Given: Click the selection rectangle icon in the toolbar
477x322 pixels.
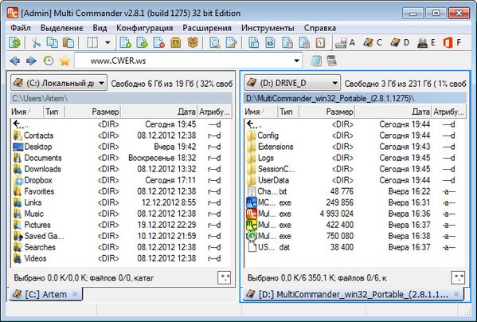Looking at the screenshot, I should tap(92, 42).
